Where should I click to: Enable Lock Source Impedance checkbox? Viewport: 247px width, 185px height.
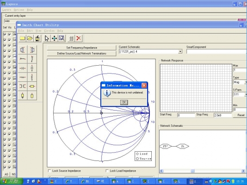pyautogui.click(x=49, y=171)
